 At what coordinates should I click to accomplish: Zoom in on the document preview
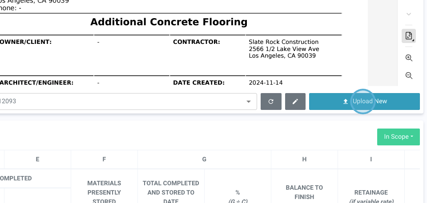pos(409,58)
